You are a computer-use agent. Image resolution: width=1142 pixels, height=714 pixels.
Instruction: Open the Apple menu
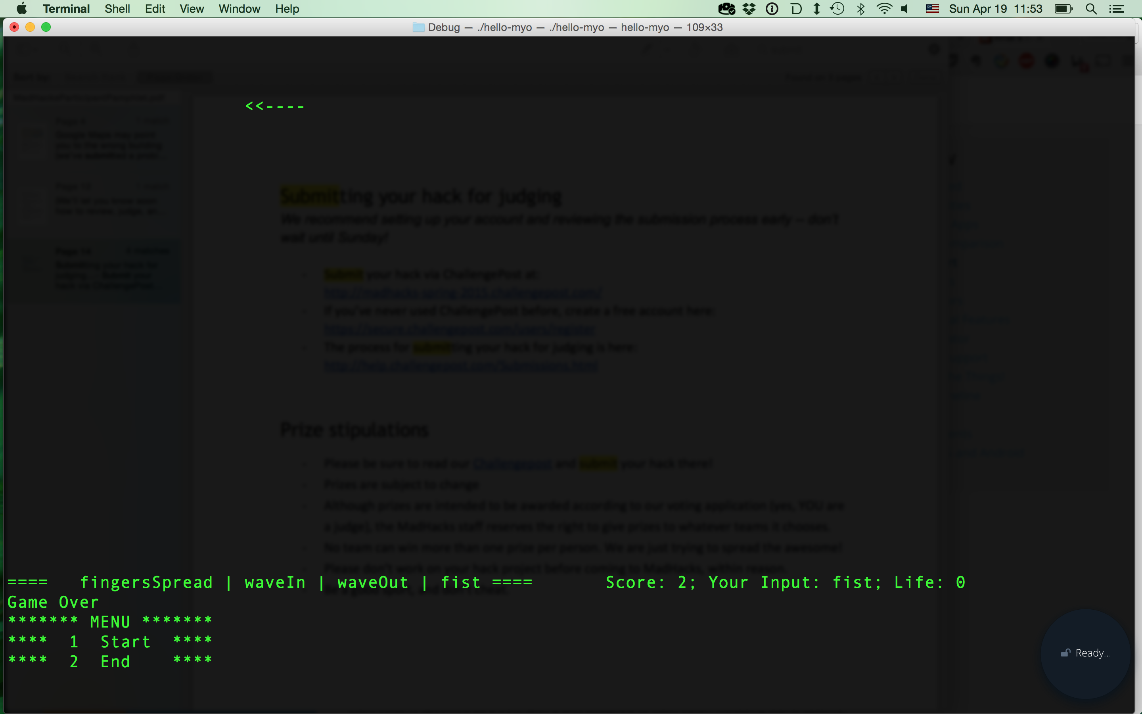[21, 9]
